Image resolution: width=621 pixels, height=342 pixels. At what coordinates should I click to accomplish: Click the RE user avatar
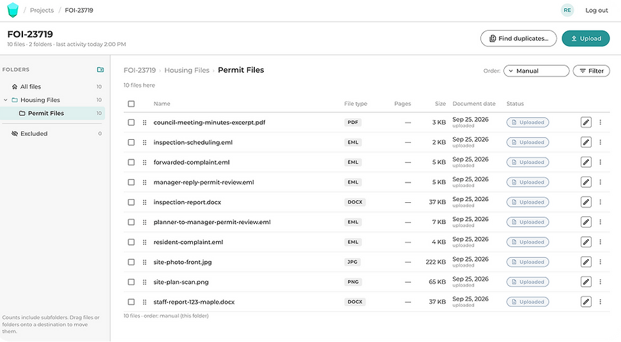tap(567, 10)
